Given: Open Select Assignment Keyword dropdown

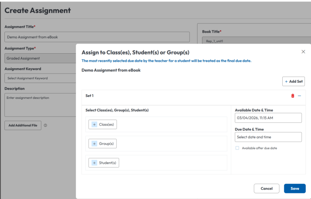Looking at the screenshot, I should tap(40, 78).
